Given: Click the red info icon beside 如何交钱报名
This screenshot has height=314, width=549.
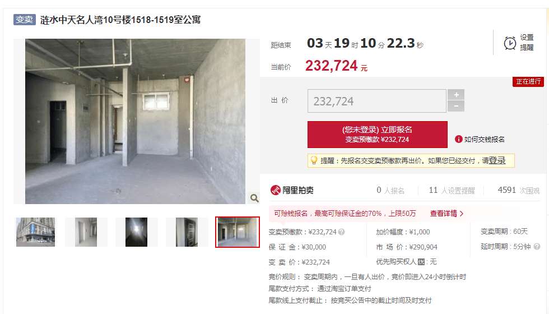Looking at the screenshot, I should point(458,139).
